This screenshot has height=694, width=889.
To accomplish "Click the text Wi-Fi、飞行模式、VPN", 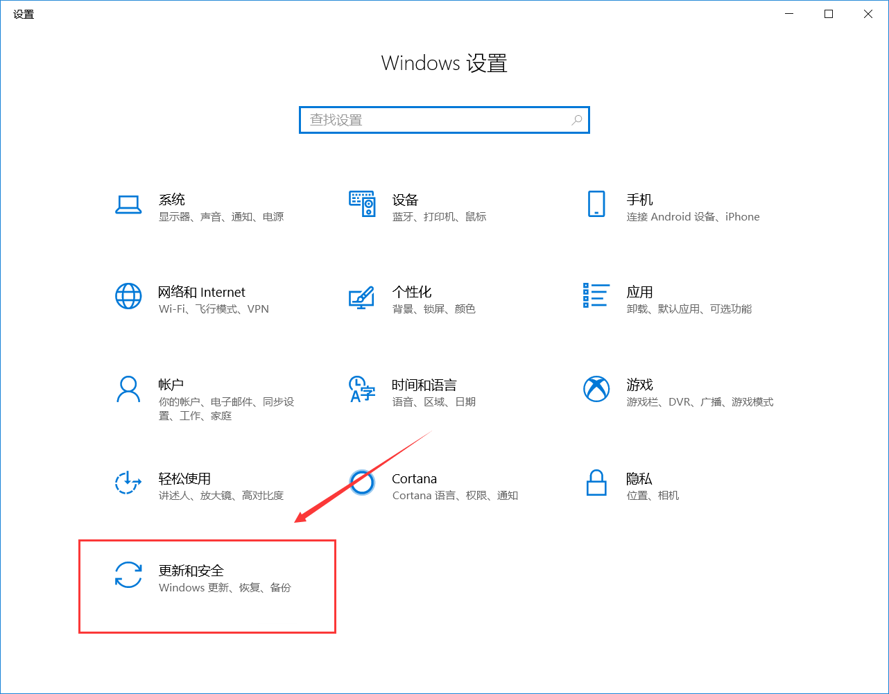I will 214,309.
